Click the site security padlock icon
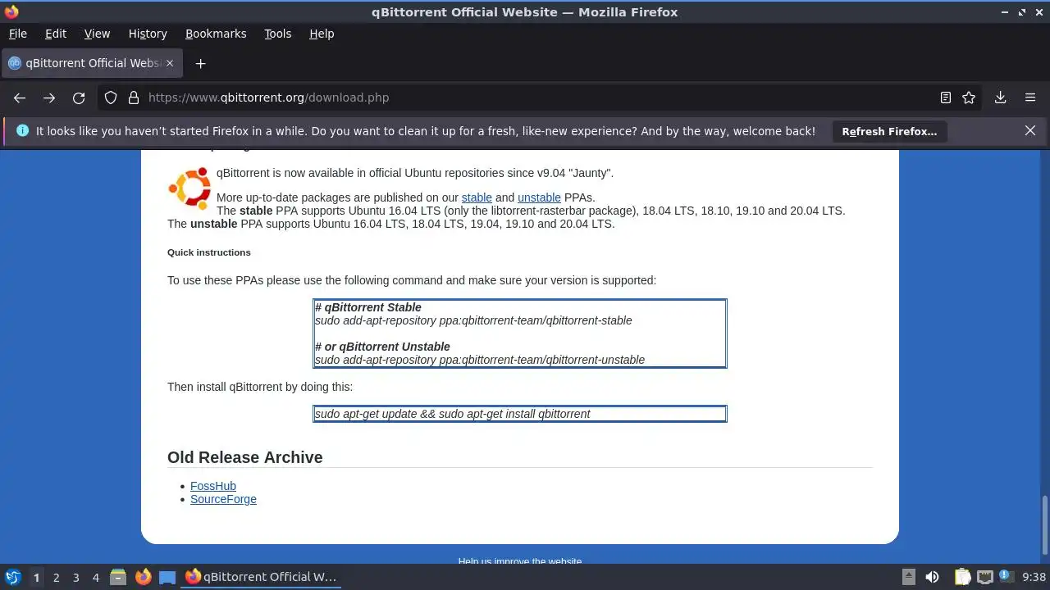Viewport: 1050px width, 590px height. (134, 98)
